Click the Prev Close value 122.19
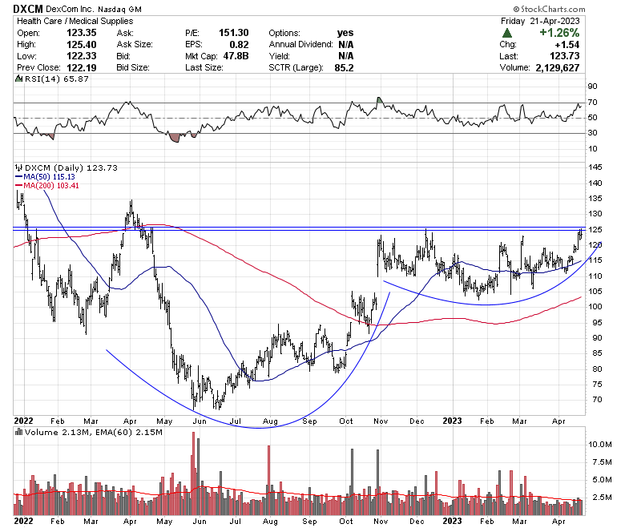The image size is (625, 528). click(82, 67)
